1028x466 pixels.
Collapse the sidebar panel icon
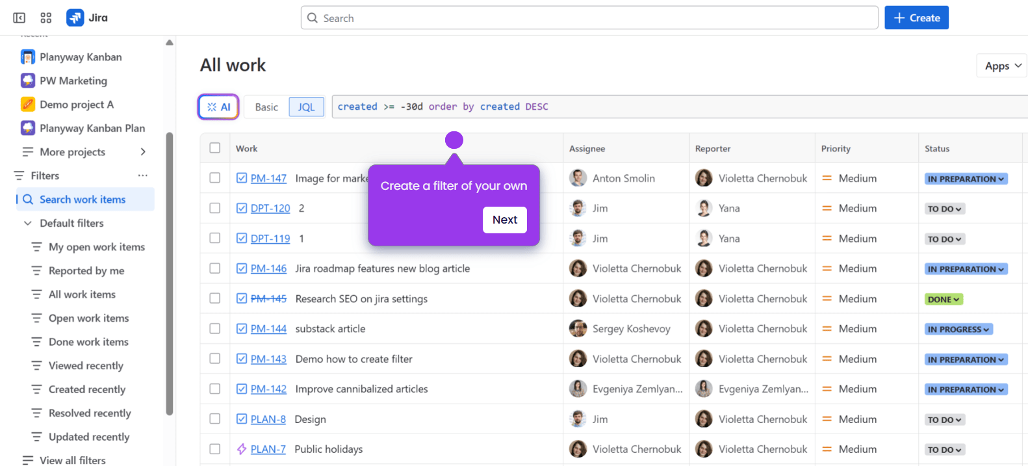19,18
